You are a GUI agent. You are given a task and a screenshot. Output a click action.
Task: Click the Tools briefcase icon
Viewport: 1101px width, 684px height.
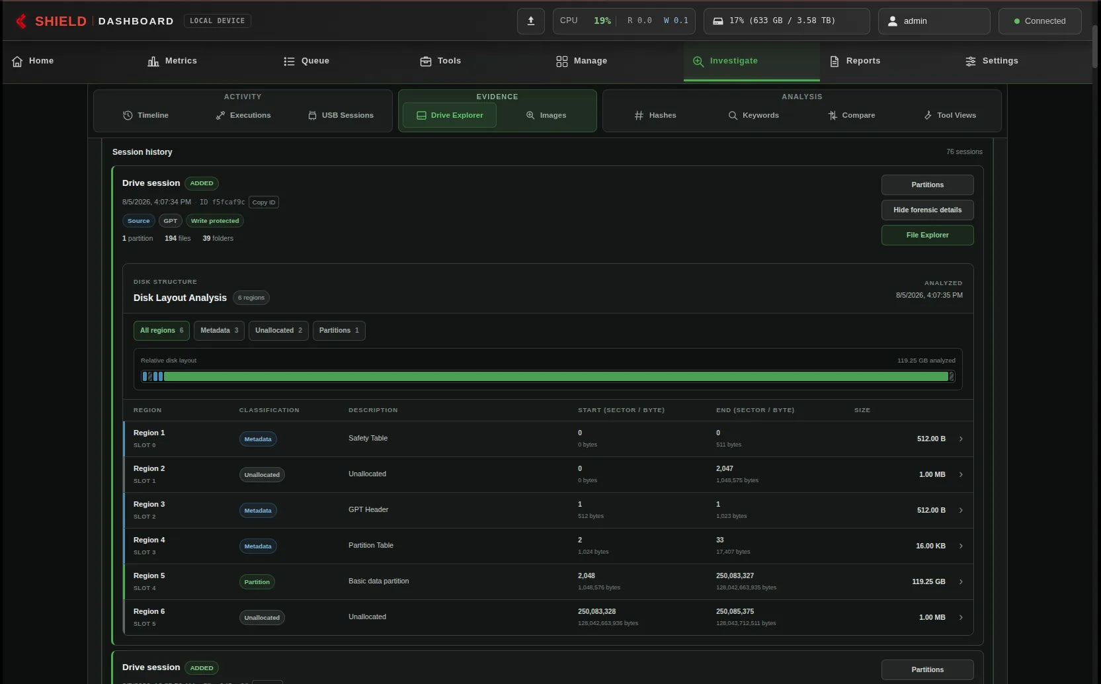426,61
